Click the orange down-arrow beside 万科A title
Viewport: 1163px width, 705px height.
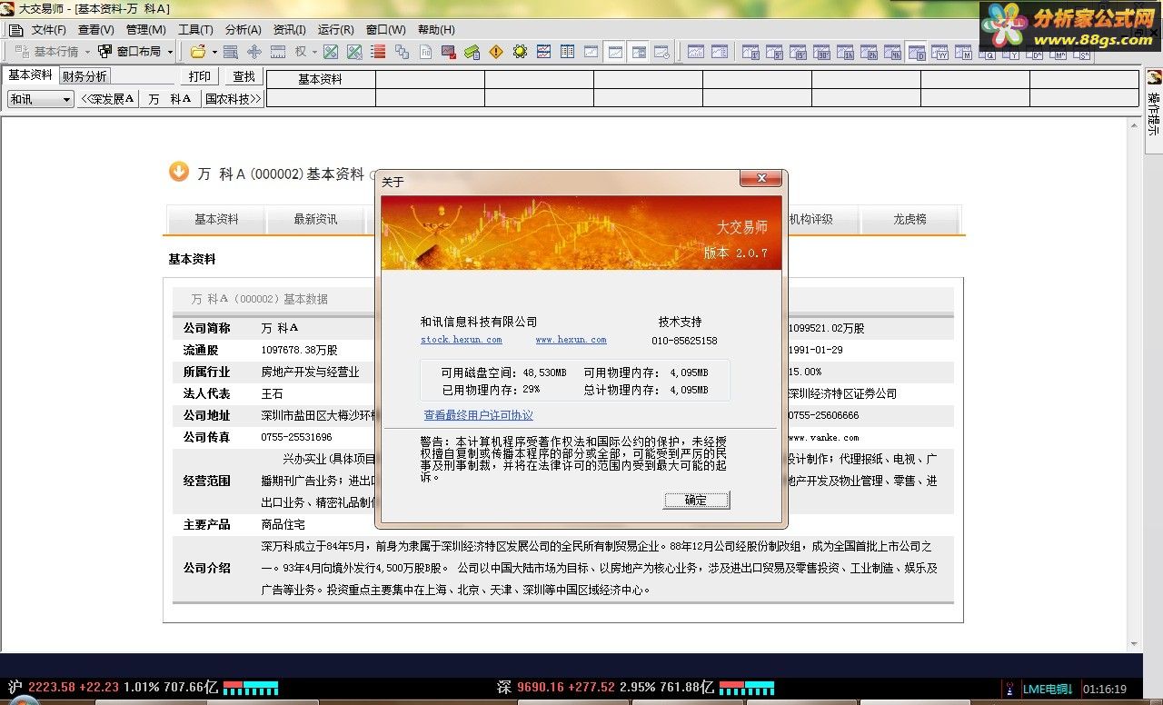click(x=179, y=172)
